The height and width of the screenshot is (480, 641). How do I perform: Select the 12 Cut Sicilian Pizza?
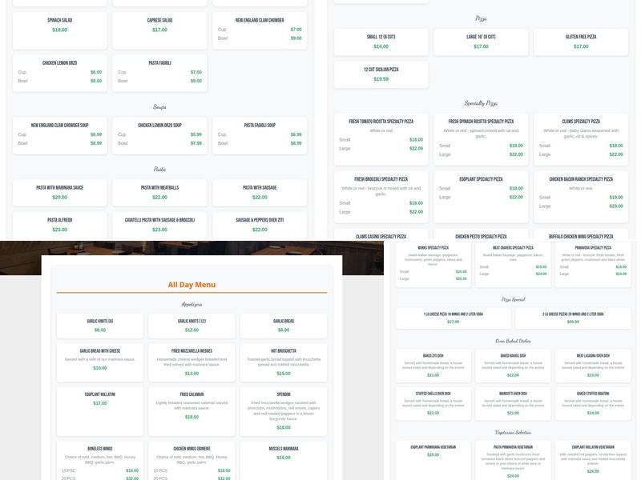tap(381, 74)
